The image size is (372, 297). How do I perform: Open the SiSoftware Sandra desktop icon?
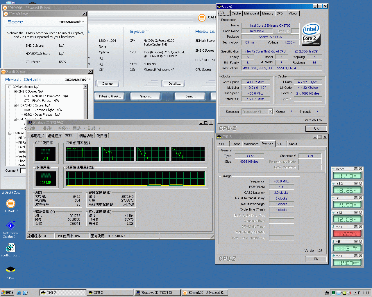pos(11,225)
